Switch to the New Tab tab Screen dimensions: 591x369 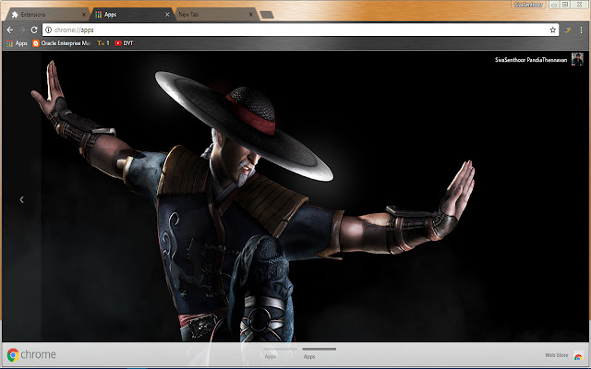click(x=217, y=15)
